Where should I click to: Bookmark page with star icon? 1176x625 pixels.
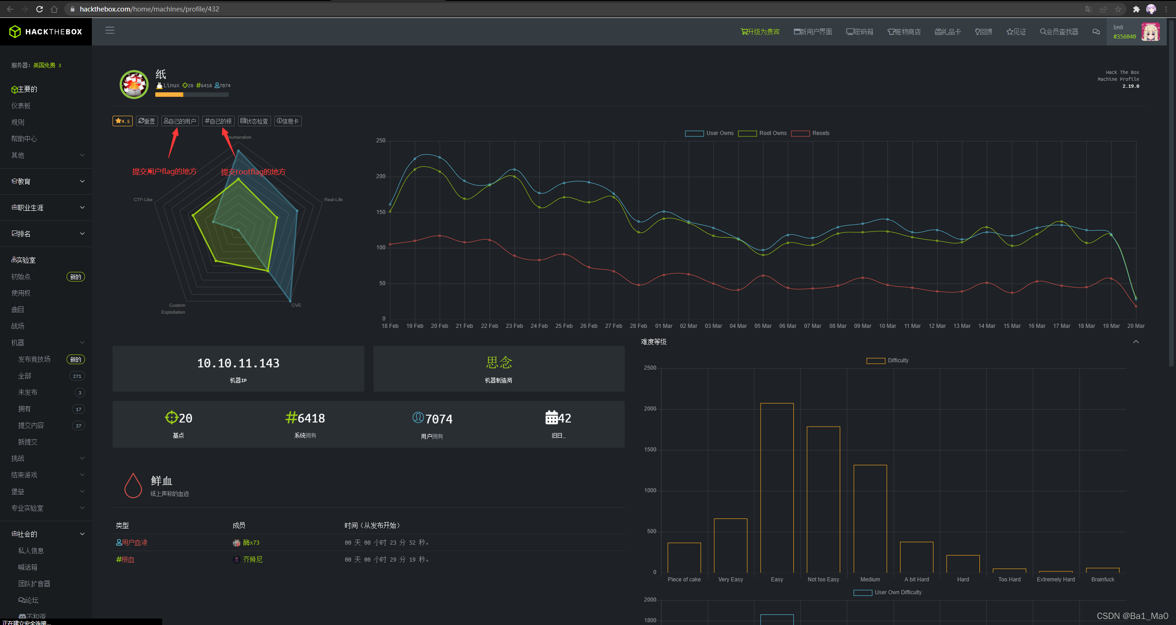(1118, 9)
